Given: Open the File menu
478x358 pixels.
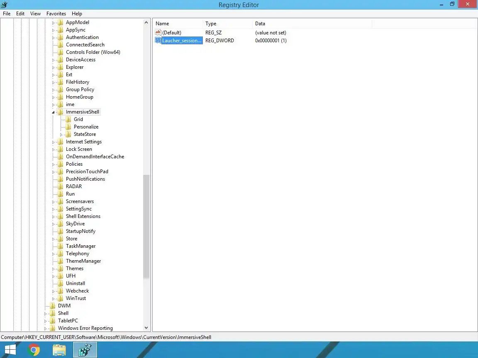Looking at the screenshot, I should pyautogui.click(x=7, y=14).
